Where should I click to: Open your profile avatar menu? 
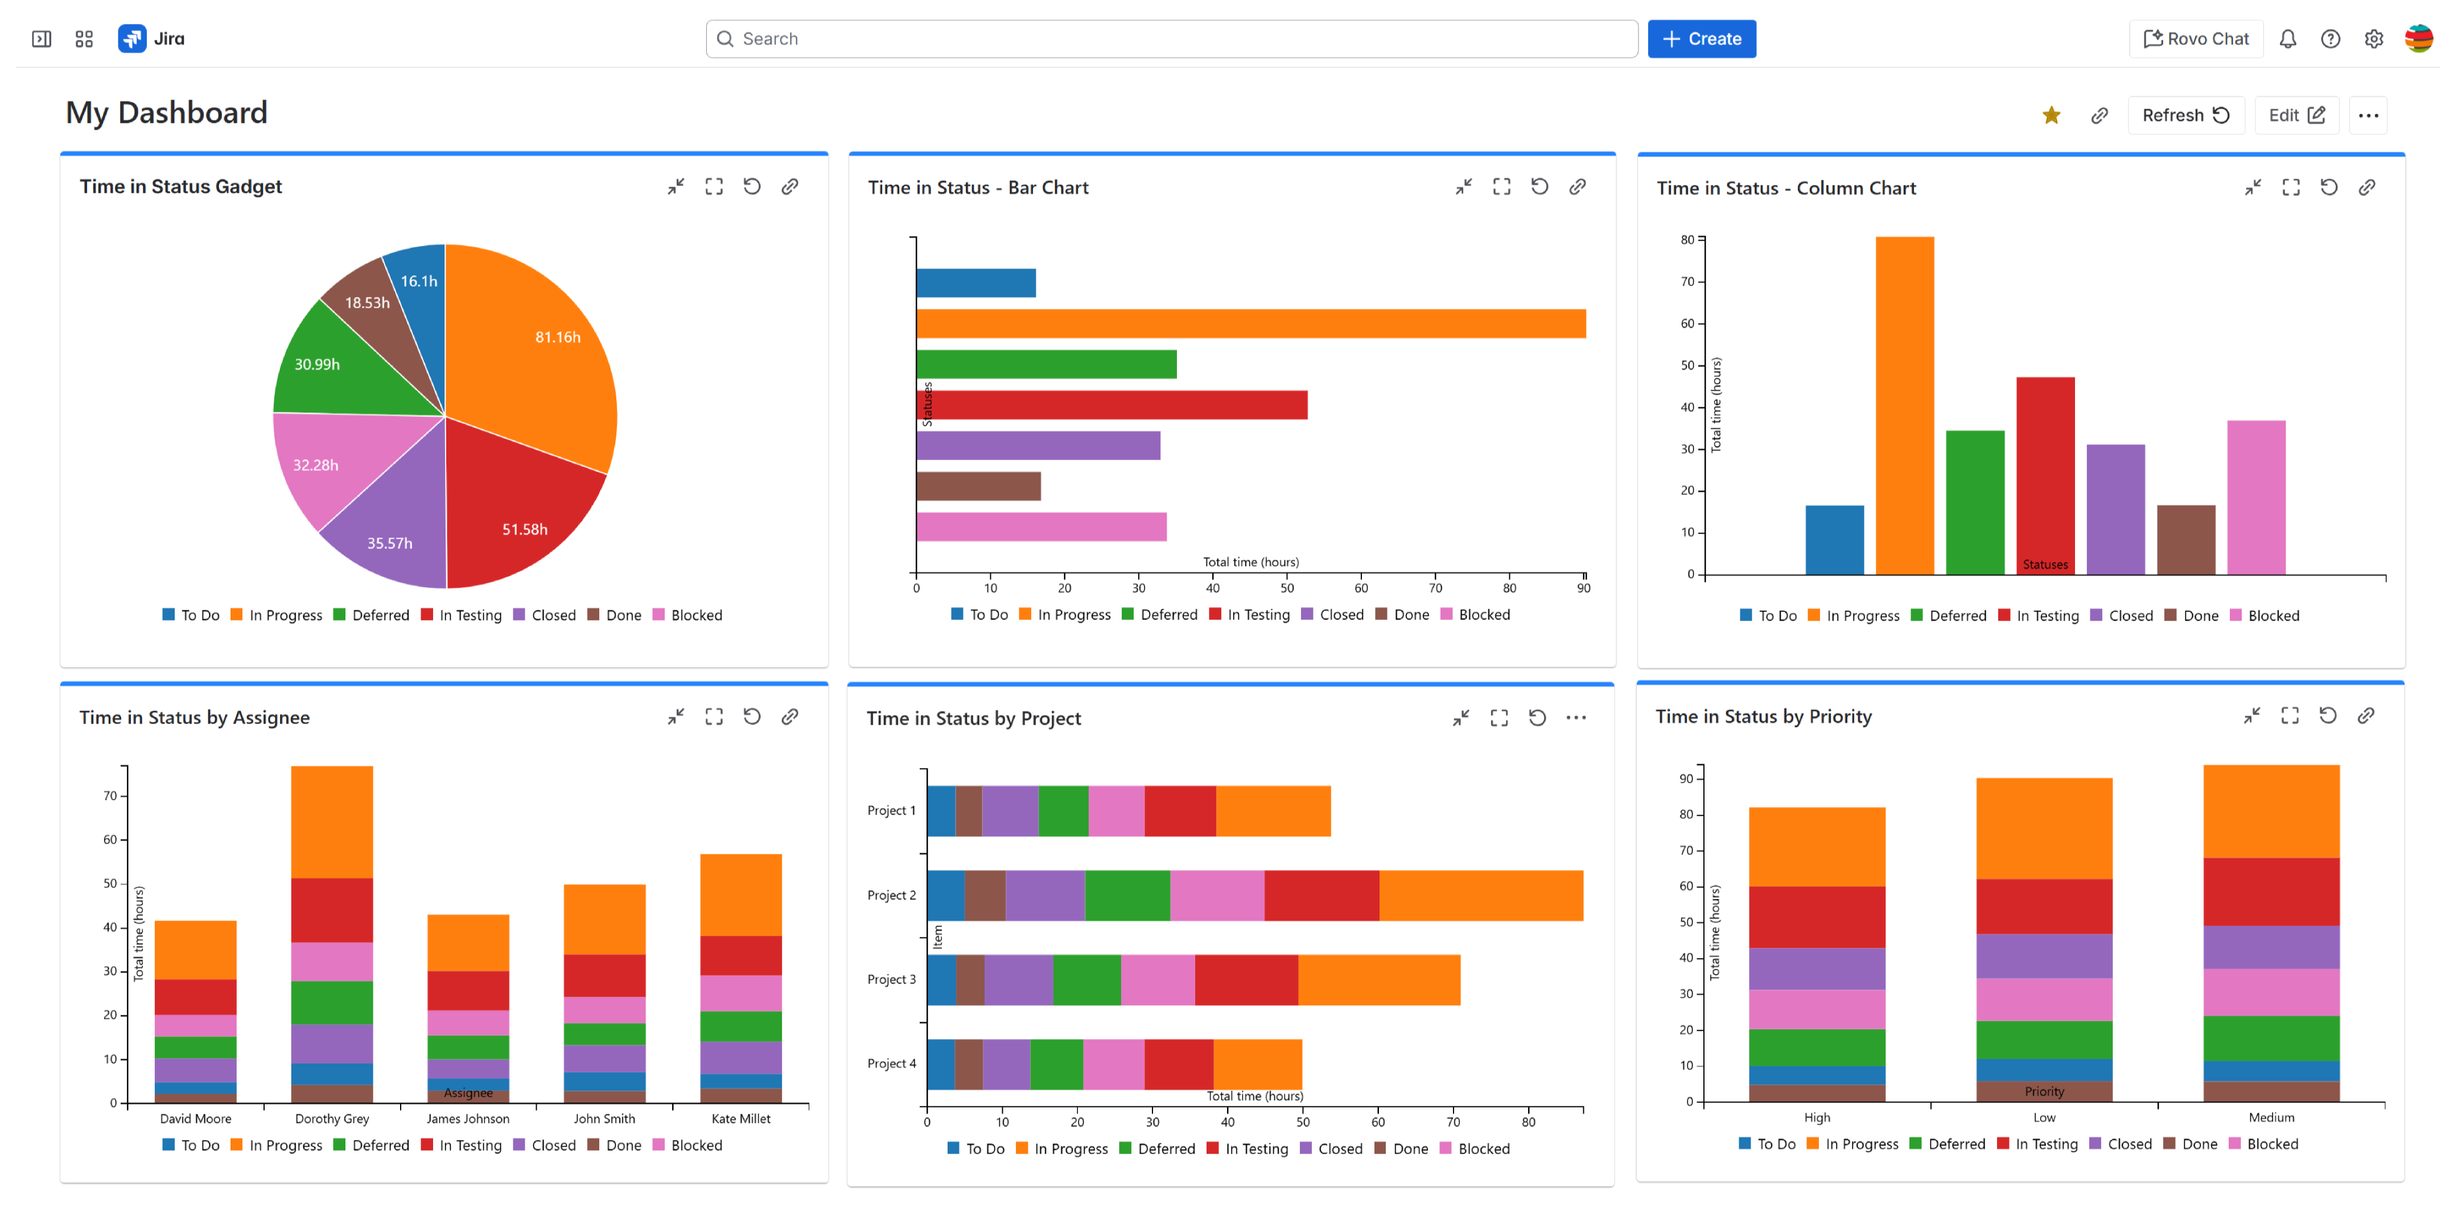pyautogui.click(x=2420, y=38)
